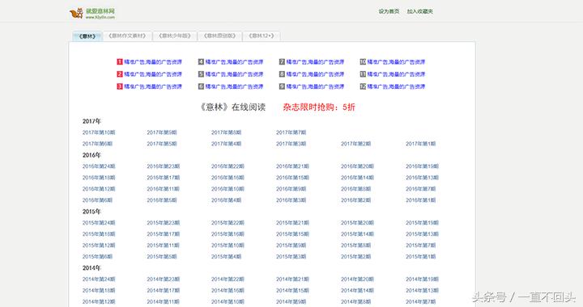This screenshot has width=583, height=307.
Task: Open ad link number 11 精准广告
Action: click(396, 74)
